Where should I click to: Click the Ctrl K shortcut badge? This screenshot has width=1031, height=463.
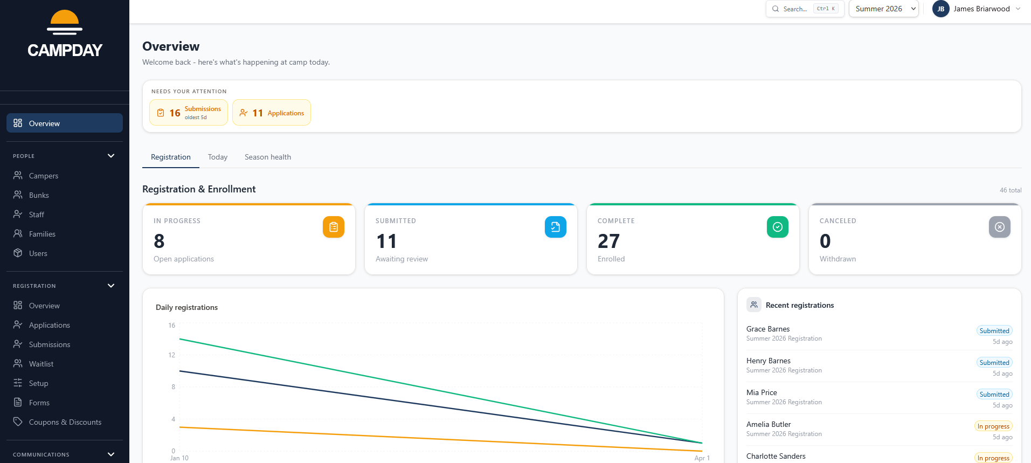coord(826,9)
